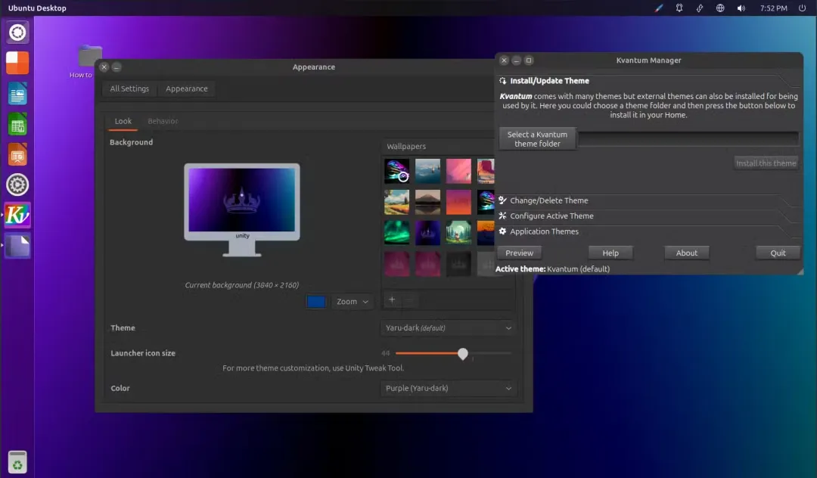Open the notifications bell indicator
The width and height of the screenshot is (817, 478).
679,8
